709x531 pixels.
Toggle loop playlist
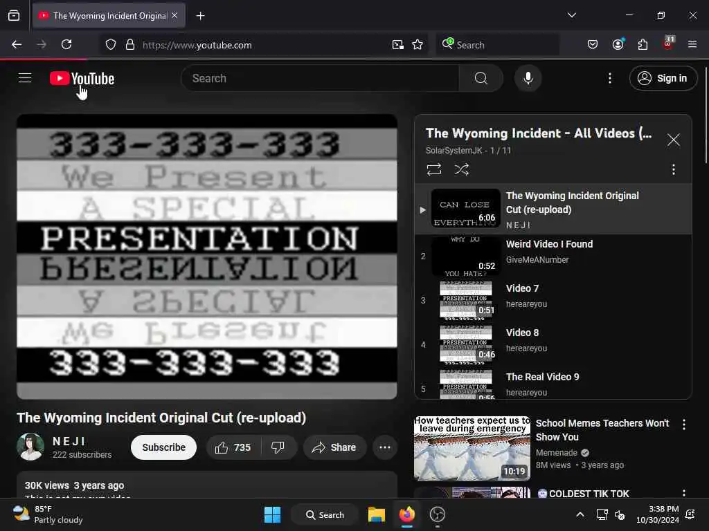(433, 169)
